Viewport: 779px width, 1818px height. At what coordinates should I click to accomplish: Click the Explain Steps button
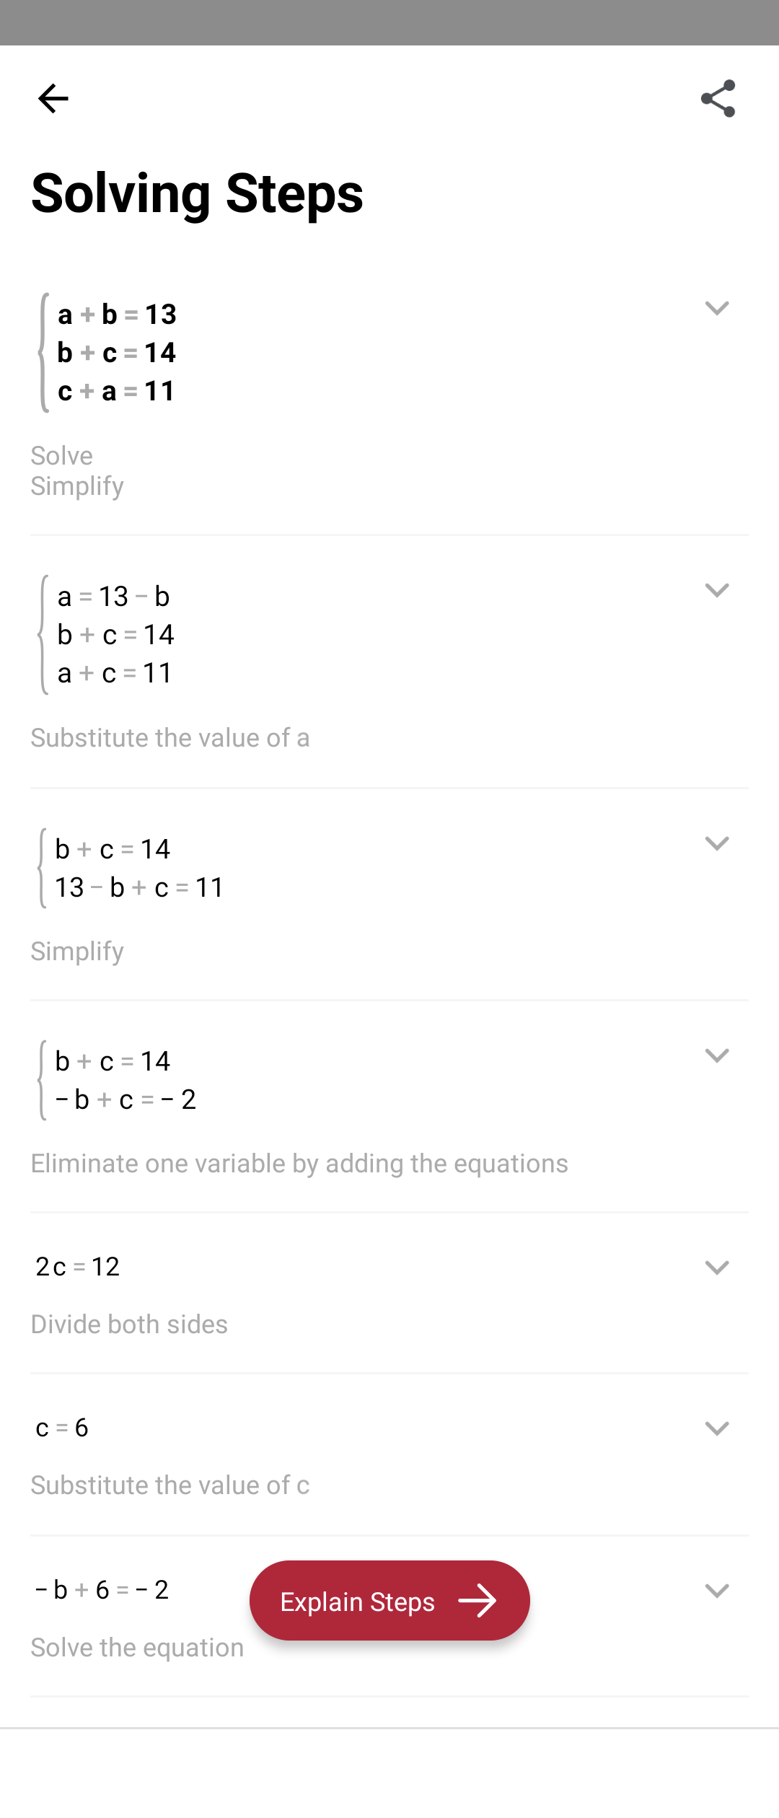tap(389, 1601)
